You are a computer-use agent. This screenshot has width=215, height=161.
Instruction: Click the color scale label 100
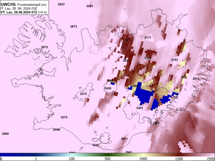pos(72,159)
